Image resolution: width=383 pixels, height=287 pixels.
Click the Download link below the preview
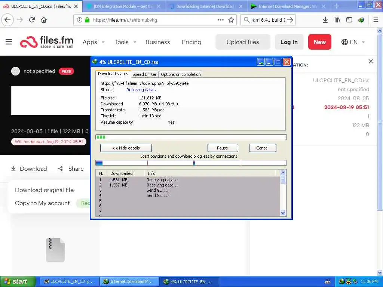click(x=29, y=169)
